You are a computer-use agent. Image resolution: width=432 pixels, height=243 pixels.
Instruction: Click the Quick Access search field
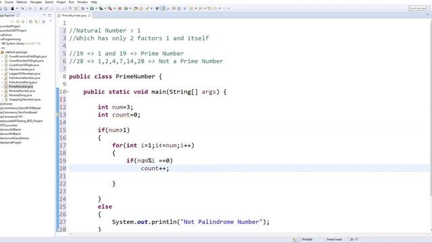coord(418,8)
